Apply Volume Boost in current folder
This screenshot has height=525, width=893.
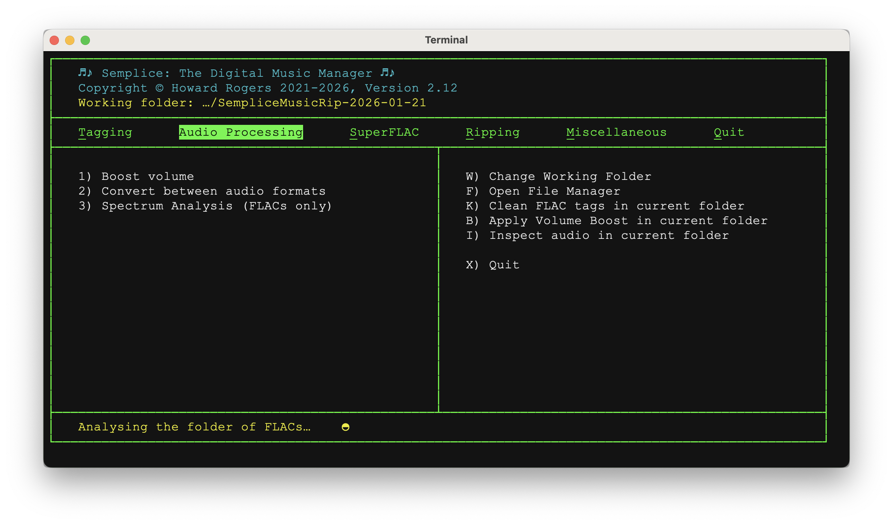point(617,221)
